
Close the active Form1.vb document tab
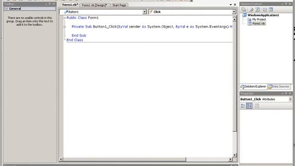[235, 5]
